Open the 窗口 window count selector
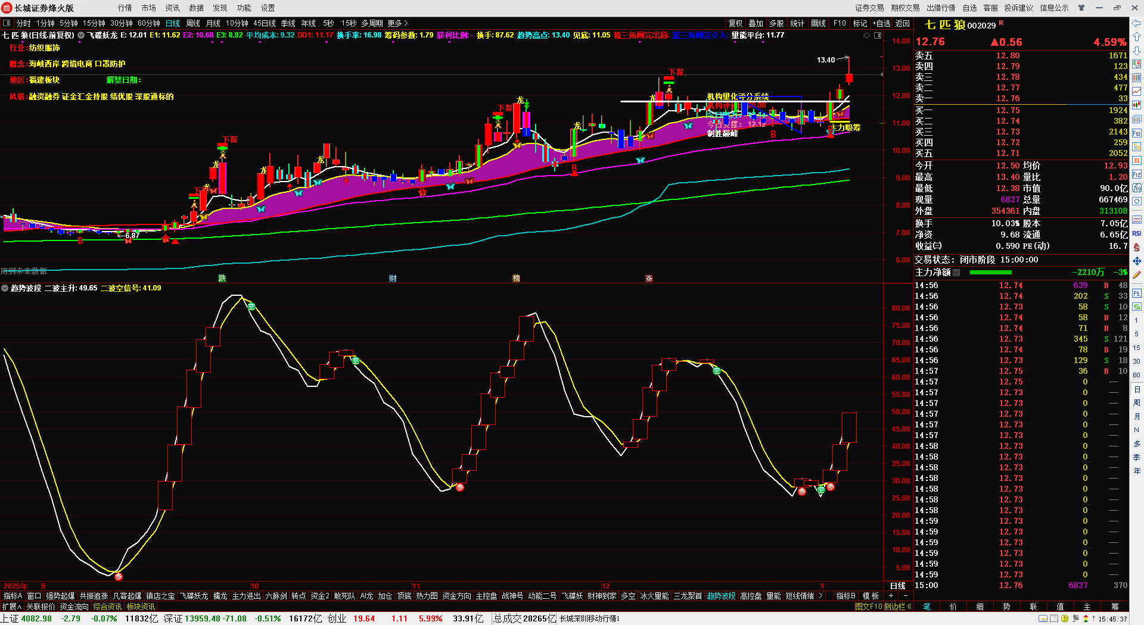This screenshot has width=1144, height=625. coord(34,596)
